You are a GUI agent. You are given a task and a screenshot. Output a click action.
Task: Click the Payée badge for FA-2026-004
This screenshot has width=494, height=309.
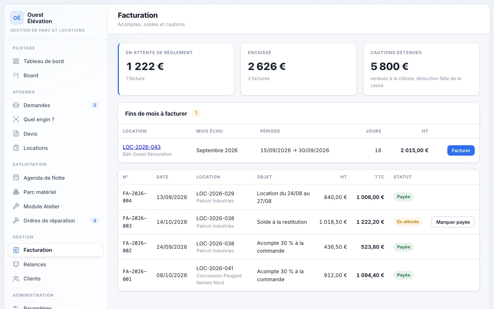pyautogui.click(x=403, y=197)
